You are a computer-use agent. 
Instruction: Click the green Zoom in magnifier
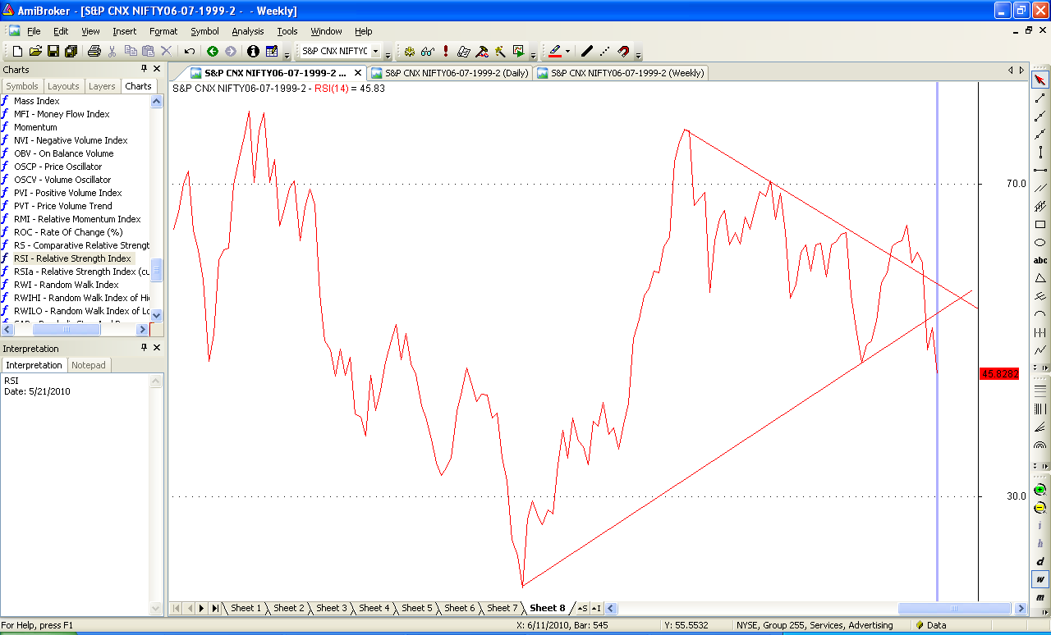point(1040,489)
